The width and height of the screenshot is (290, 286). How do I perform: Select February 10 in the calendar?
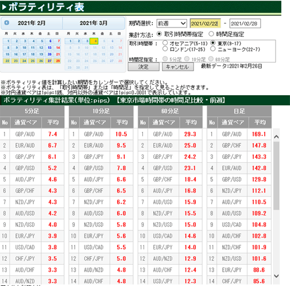pos(24,48)
